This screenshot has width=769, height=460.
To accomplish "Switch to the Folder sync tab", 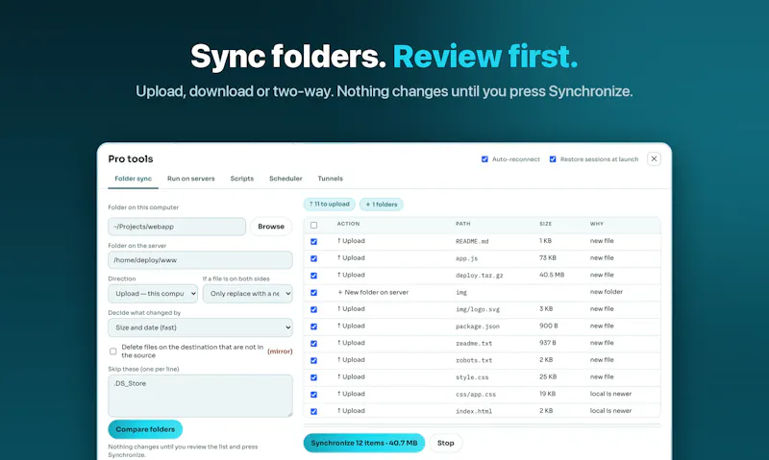I will tap(134, 179).
